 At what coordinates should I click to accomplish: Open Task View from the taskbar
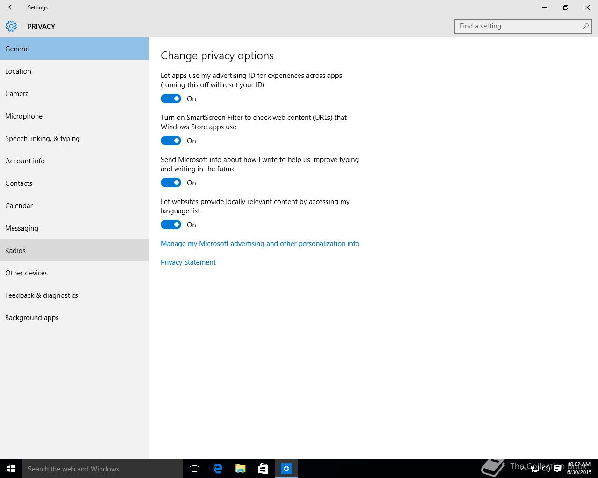194,469
